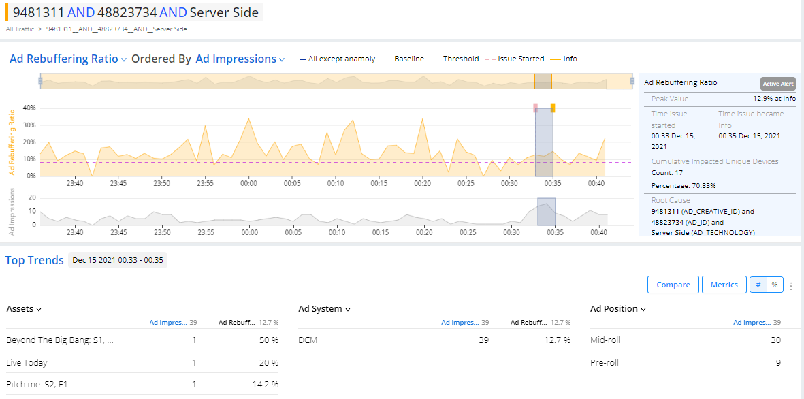The width and height of the screenshot is (804, 399).
Task: Toggle the Issue Started legend entry
Action: click(x=514, y=59)
